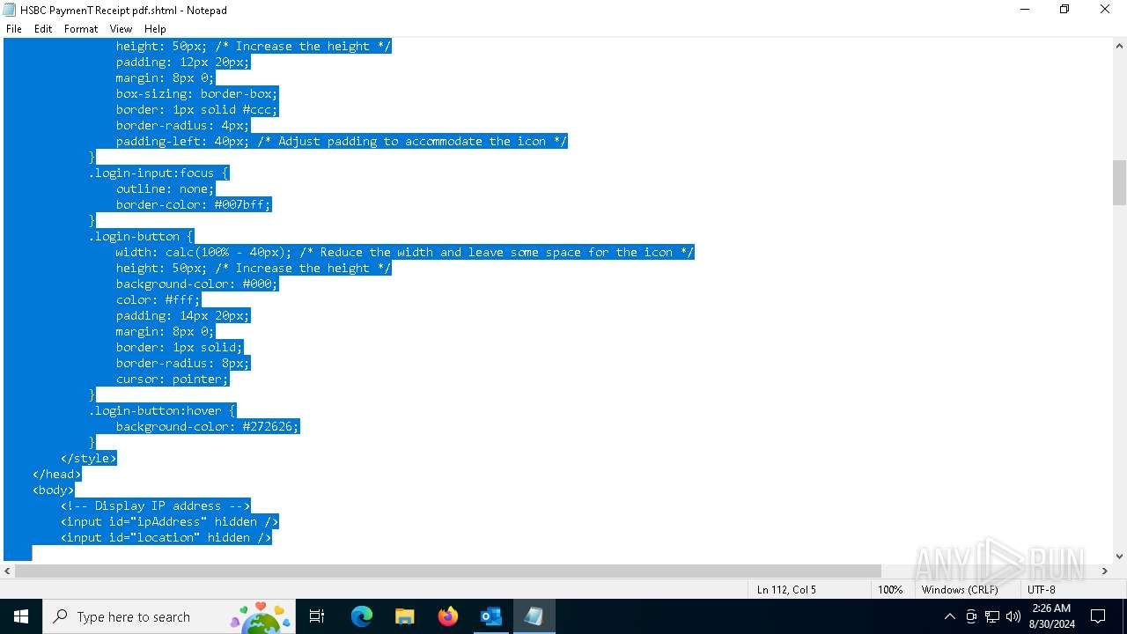Open the notification center icon
This screenshot has height=634, width=1127.
1098,616
